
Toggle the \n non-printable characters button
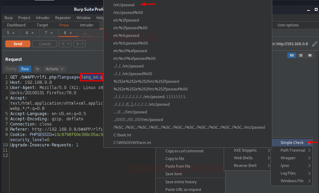click(37, 69)
